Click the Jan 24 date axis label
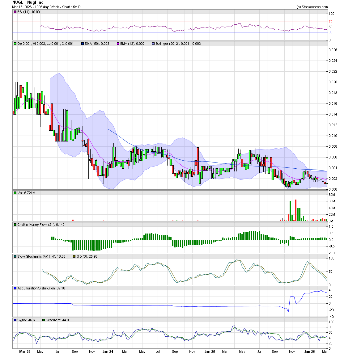Screen dimensions: 340x358 pos(108,352)
